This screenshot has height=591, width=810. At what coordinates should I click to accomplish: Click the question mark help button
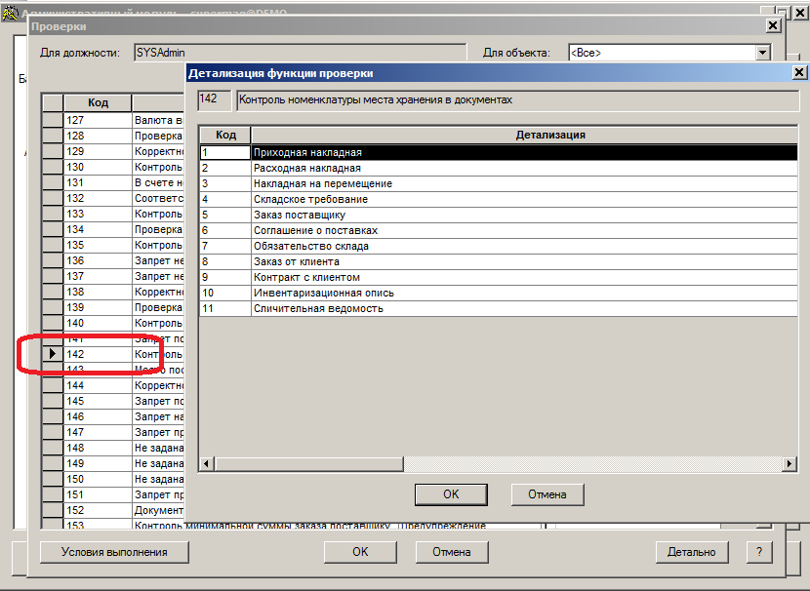pos(759,552)
